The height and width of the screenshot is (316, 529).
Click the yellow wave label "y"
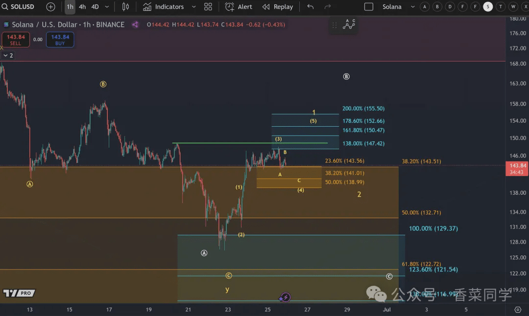[x=227, y=290]
